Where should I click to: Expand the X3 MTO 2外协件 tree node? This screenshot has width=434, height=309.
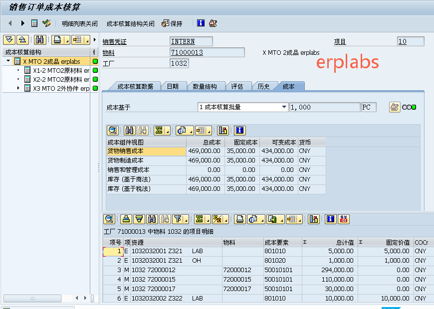point(18,88)
